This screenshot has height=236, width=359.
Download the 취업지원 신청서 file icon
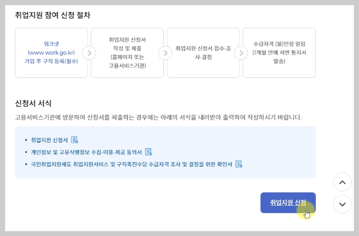tap(75, 140)
